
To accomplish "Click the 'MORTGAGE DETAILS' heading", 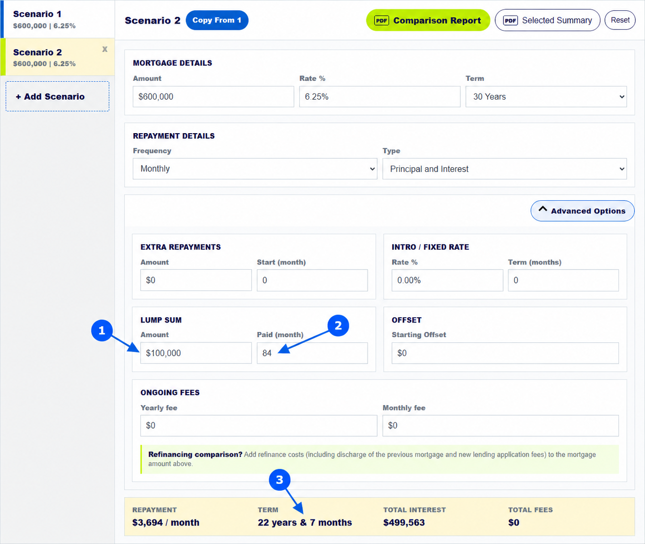I will point(172,63).
